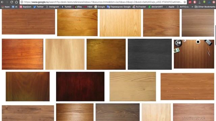The height and width of the screenshot is (121, 216).
Task: Open the Instagram bookmark
Action: (53, 7)
